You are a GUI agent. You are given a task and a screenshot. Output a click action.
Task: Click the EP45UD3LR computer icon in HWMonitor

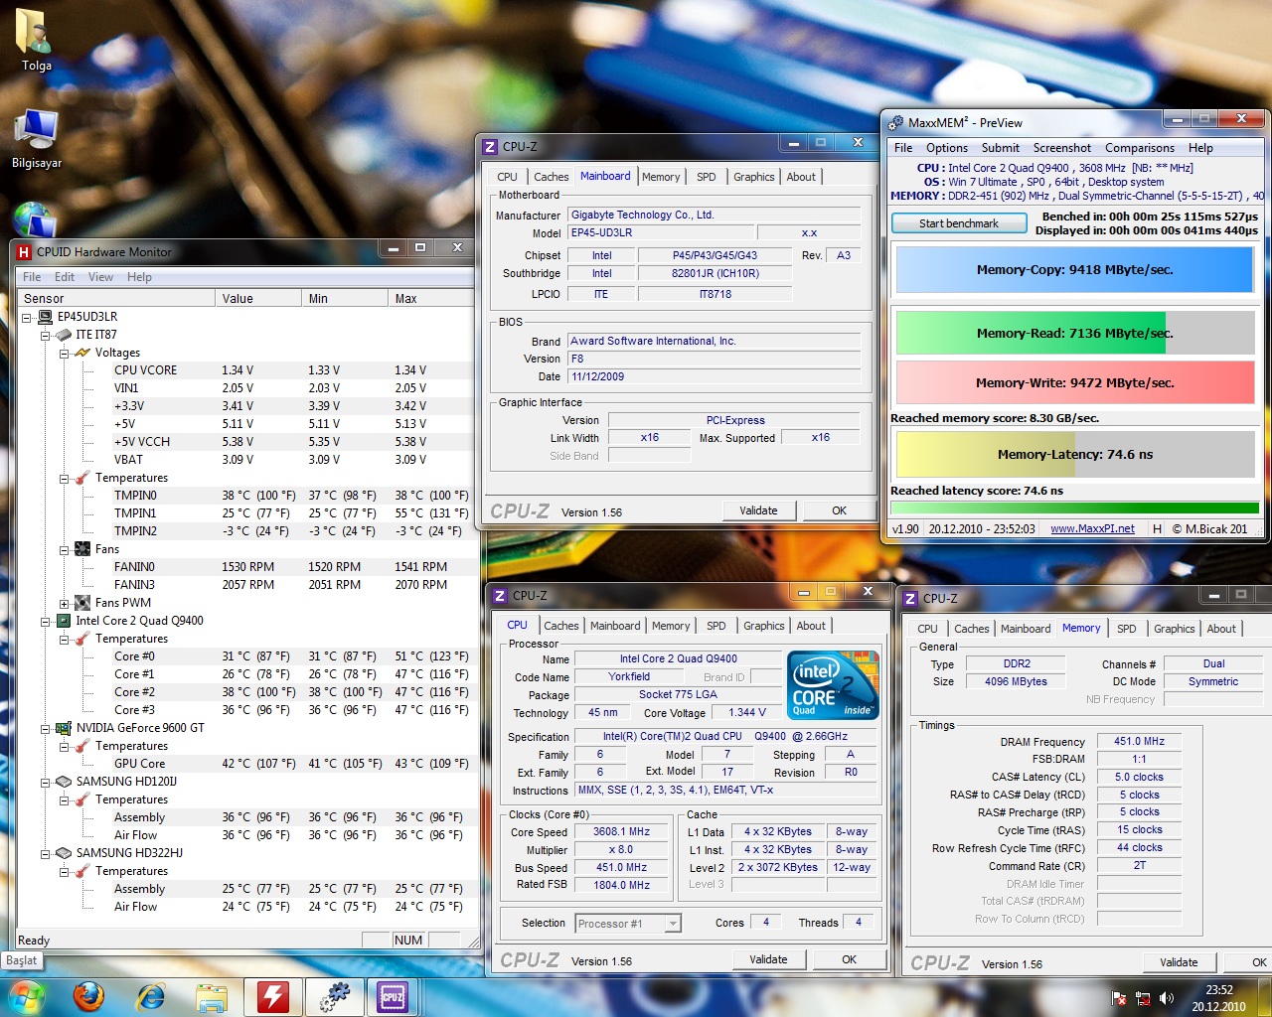pos(46,317)
